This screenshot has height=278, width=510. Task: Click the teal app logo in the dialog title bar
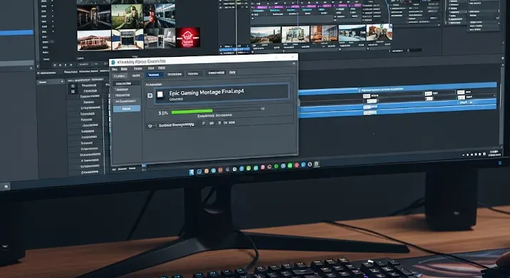(113, 63)
